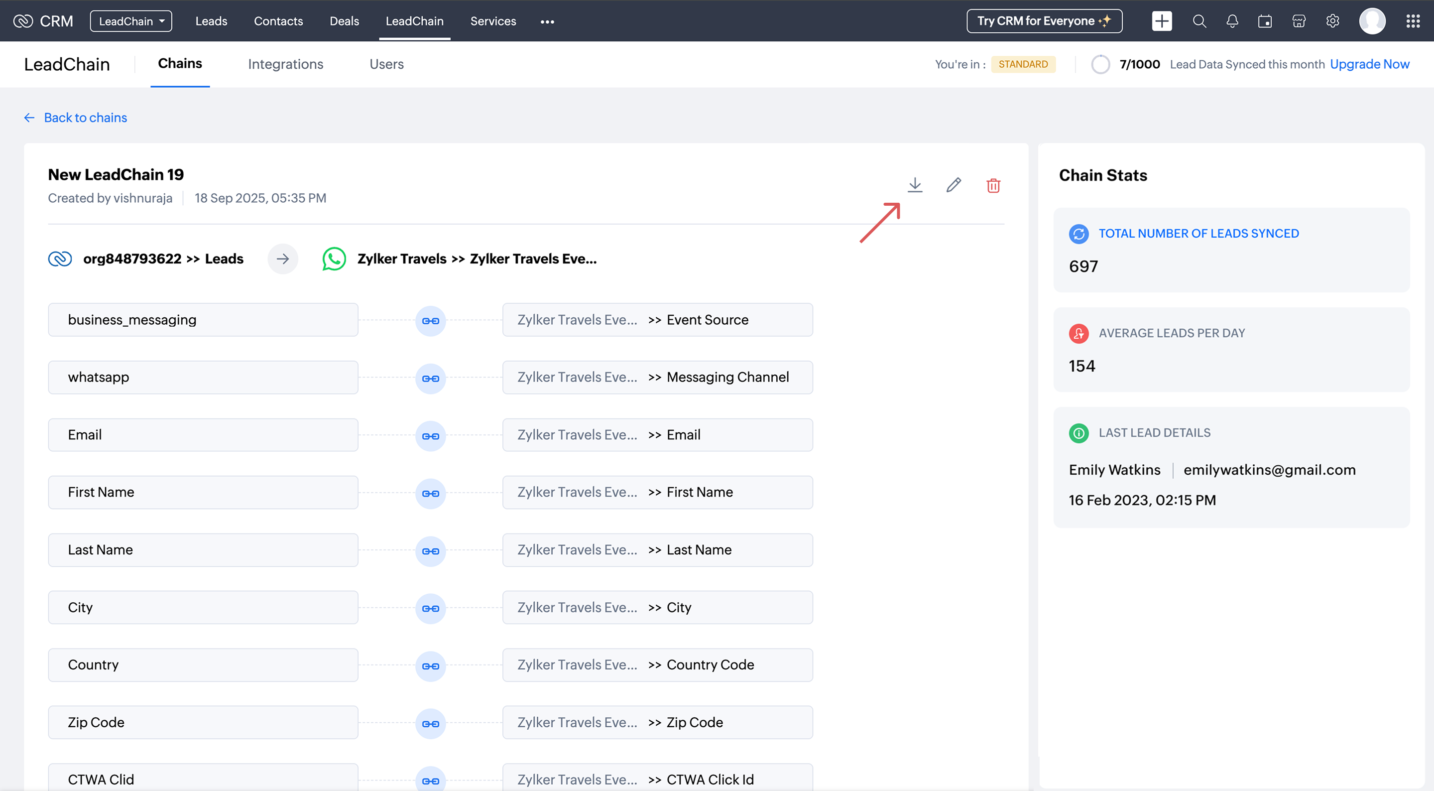Image resolution: width=1434 pixels, height=791 pixels.
Task: Switch to the Integrations tab
Action: [x=286, y=64]
